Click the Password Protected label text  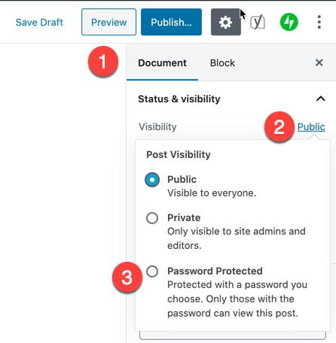click(x=215, y=271)
